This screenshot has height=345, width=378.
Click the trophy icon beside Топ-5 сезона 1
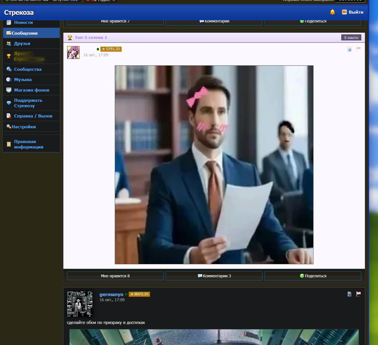[70, 38]
